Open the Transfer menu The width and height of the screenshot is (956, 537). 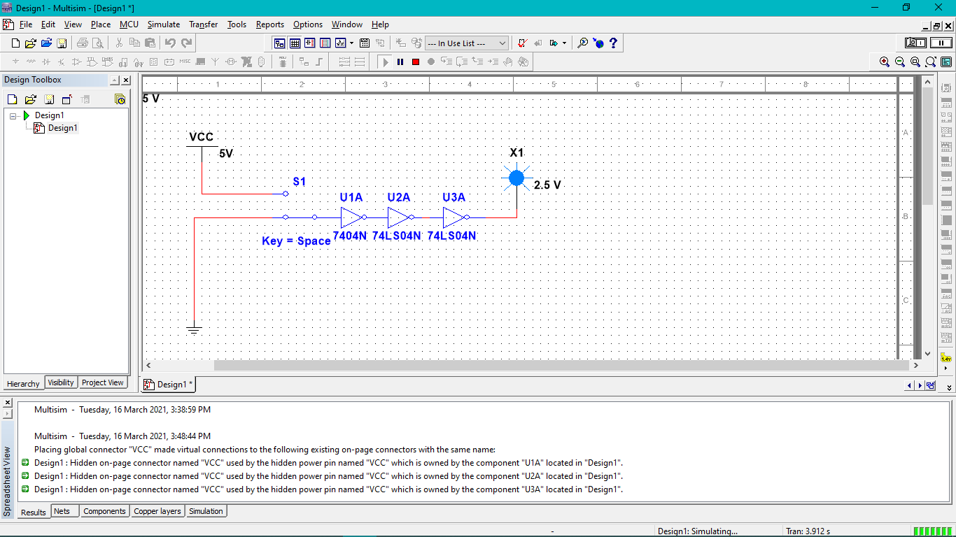click(204, 24)
